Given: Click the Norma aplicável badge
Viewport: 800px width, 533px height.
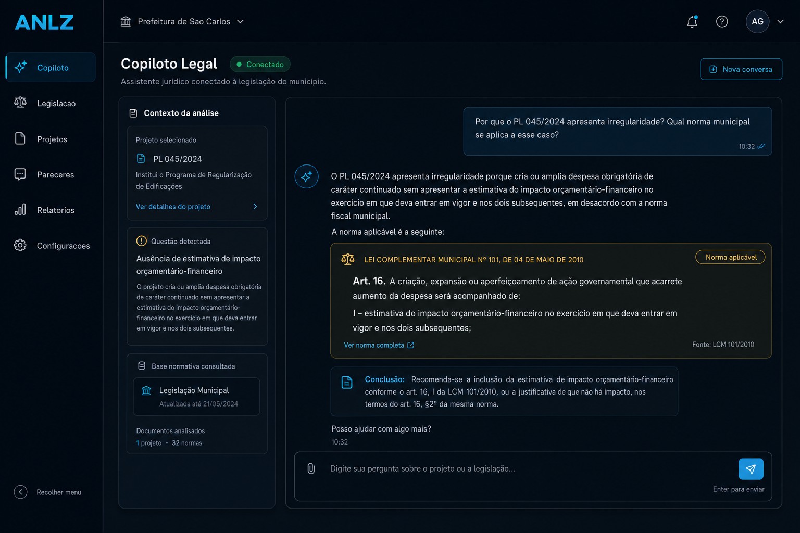Looking at the screenshot, I should (730, 257).
